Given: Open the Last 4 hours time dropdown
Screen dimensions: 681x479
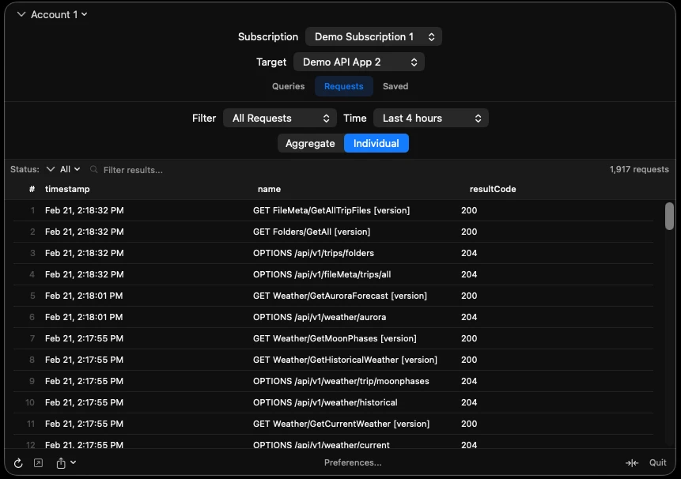Looking at the screenshot, I should tap(430, 118).
